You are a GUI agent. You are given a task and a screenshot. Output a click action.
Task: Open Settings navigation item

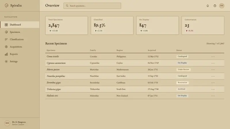20,61
